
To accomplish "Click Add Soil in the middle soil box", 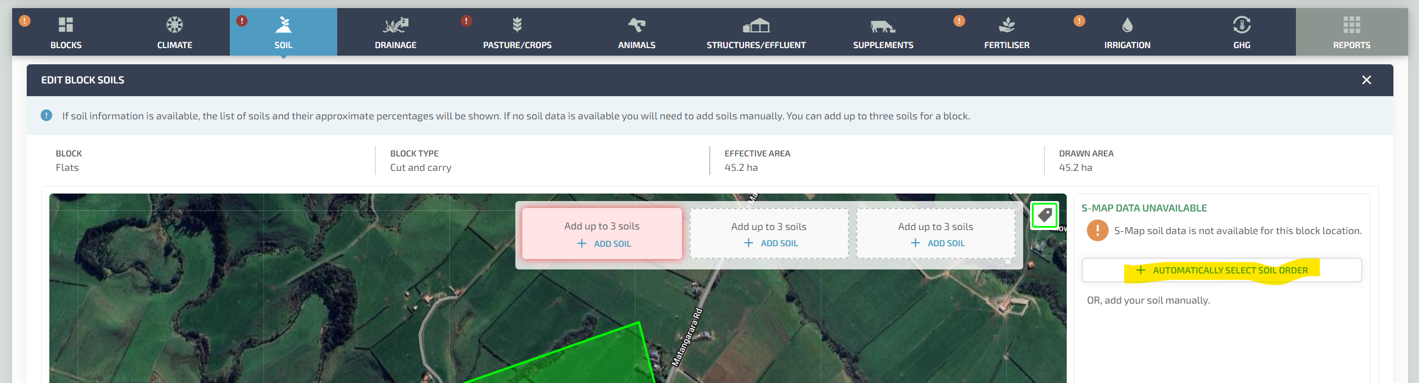I will (771, 243).
